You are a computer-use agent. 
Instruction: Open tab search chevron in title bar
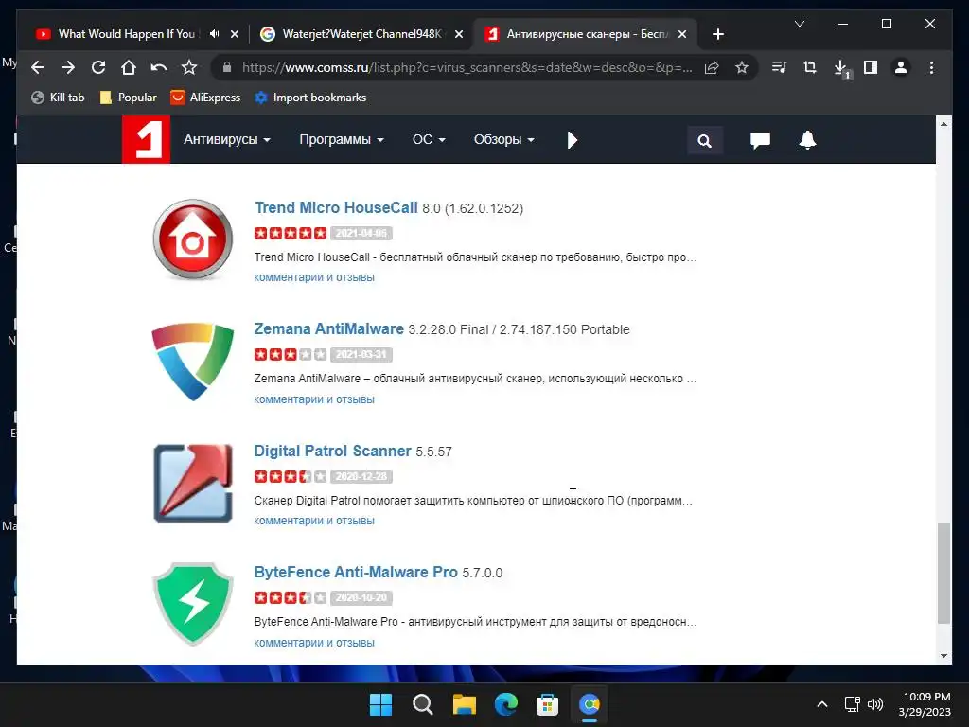point(799,24)
